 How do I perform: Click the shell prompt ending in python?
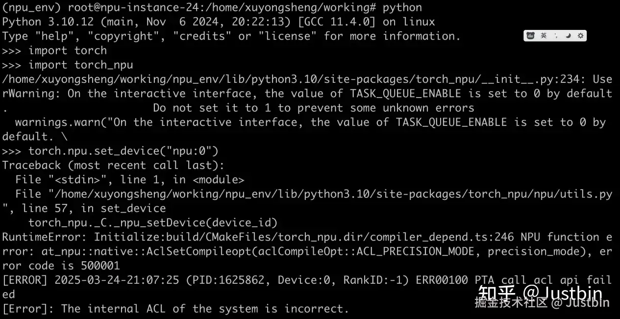212,8
